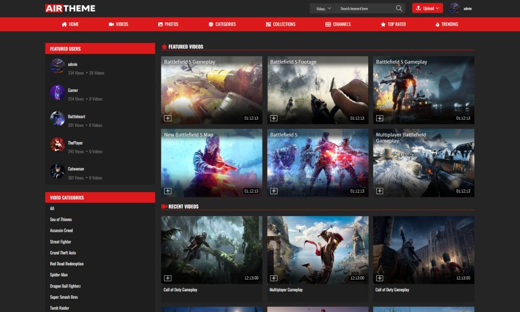Screen dimensions: 520x312
Task: Expand the Upload dropdown button
Action: [x=428, y=8]
